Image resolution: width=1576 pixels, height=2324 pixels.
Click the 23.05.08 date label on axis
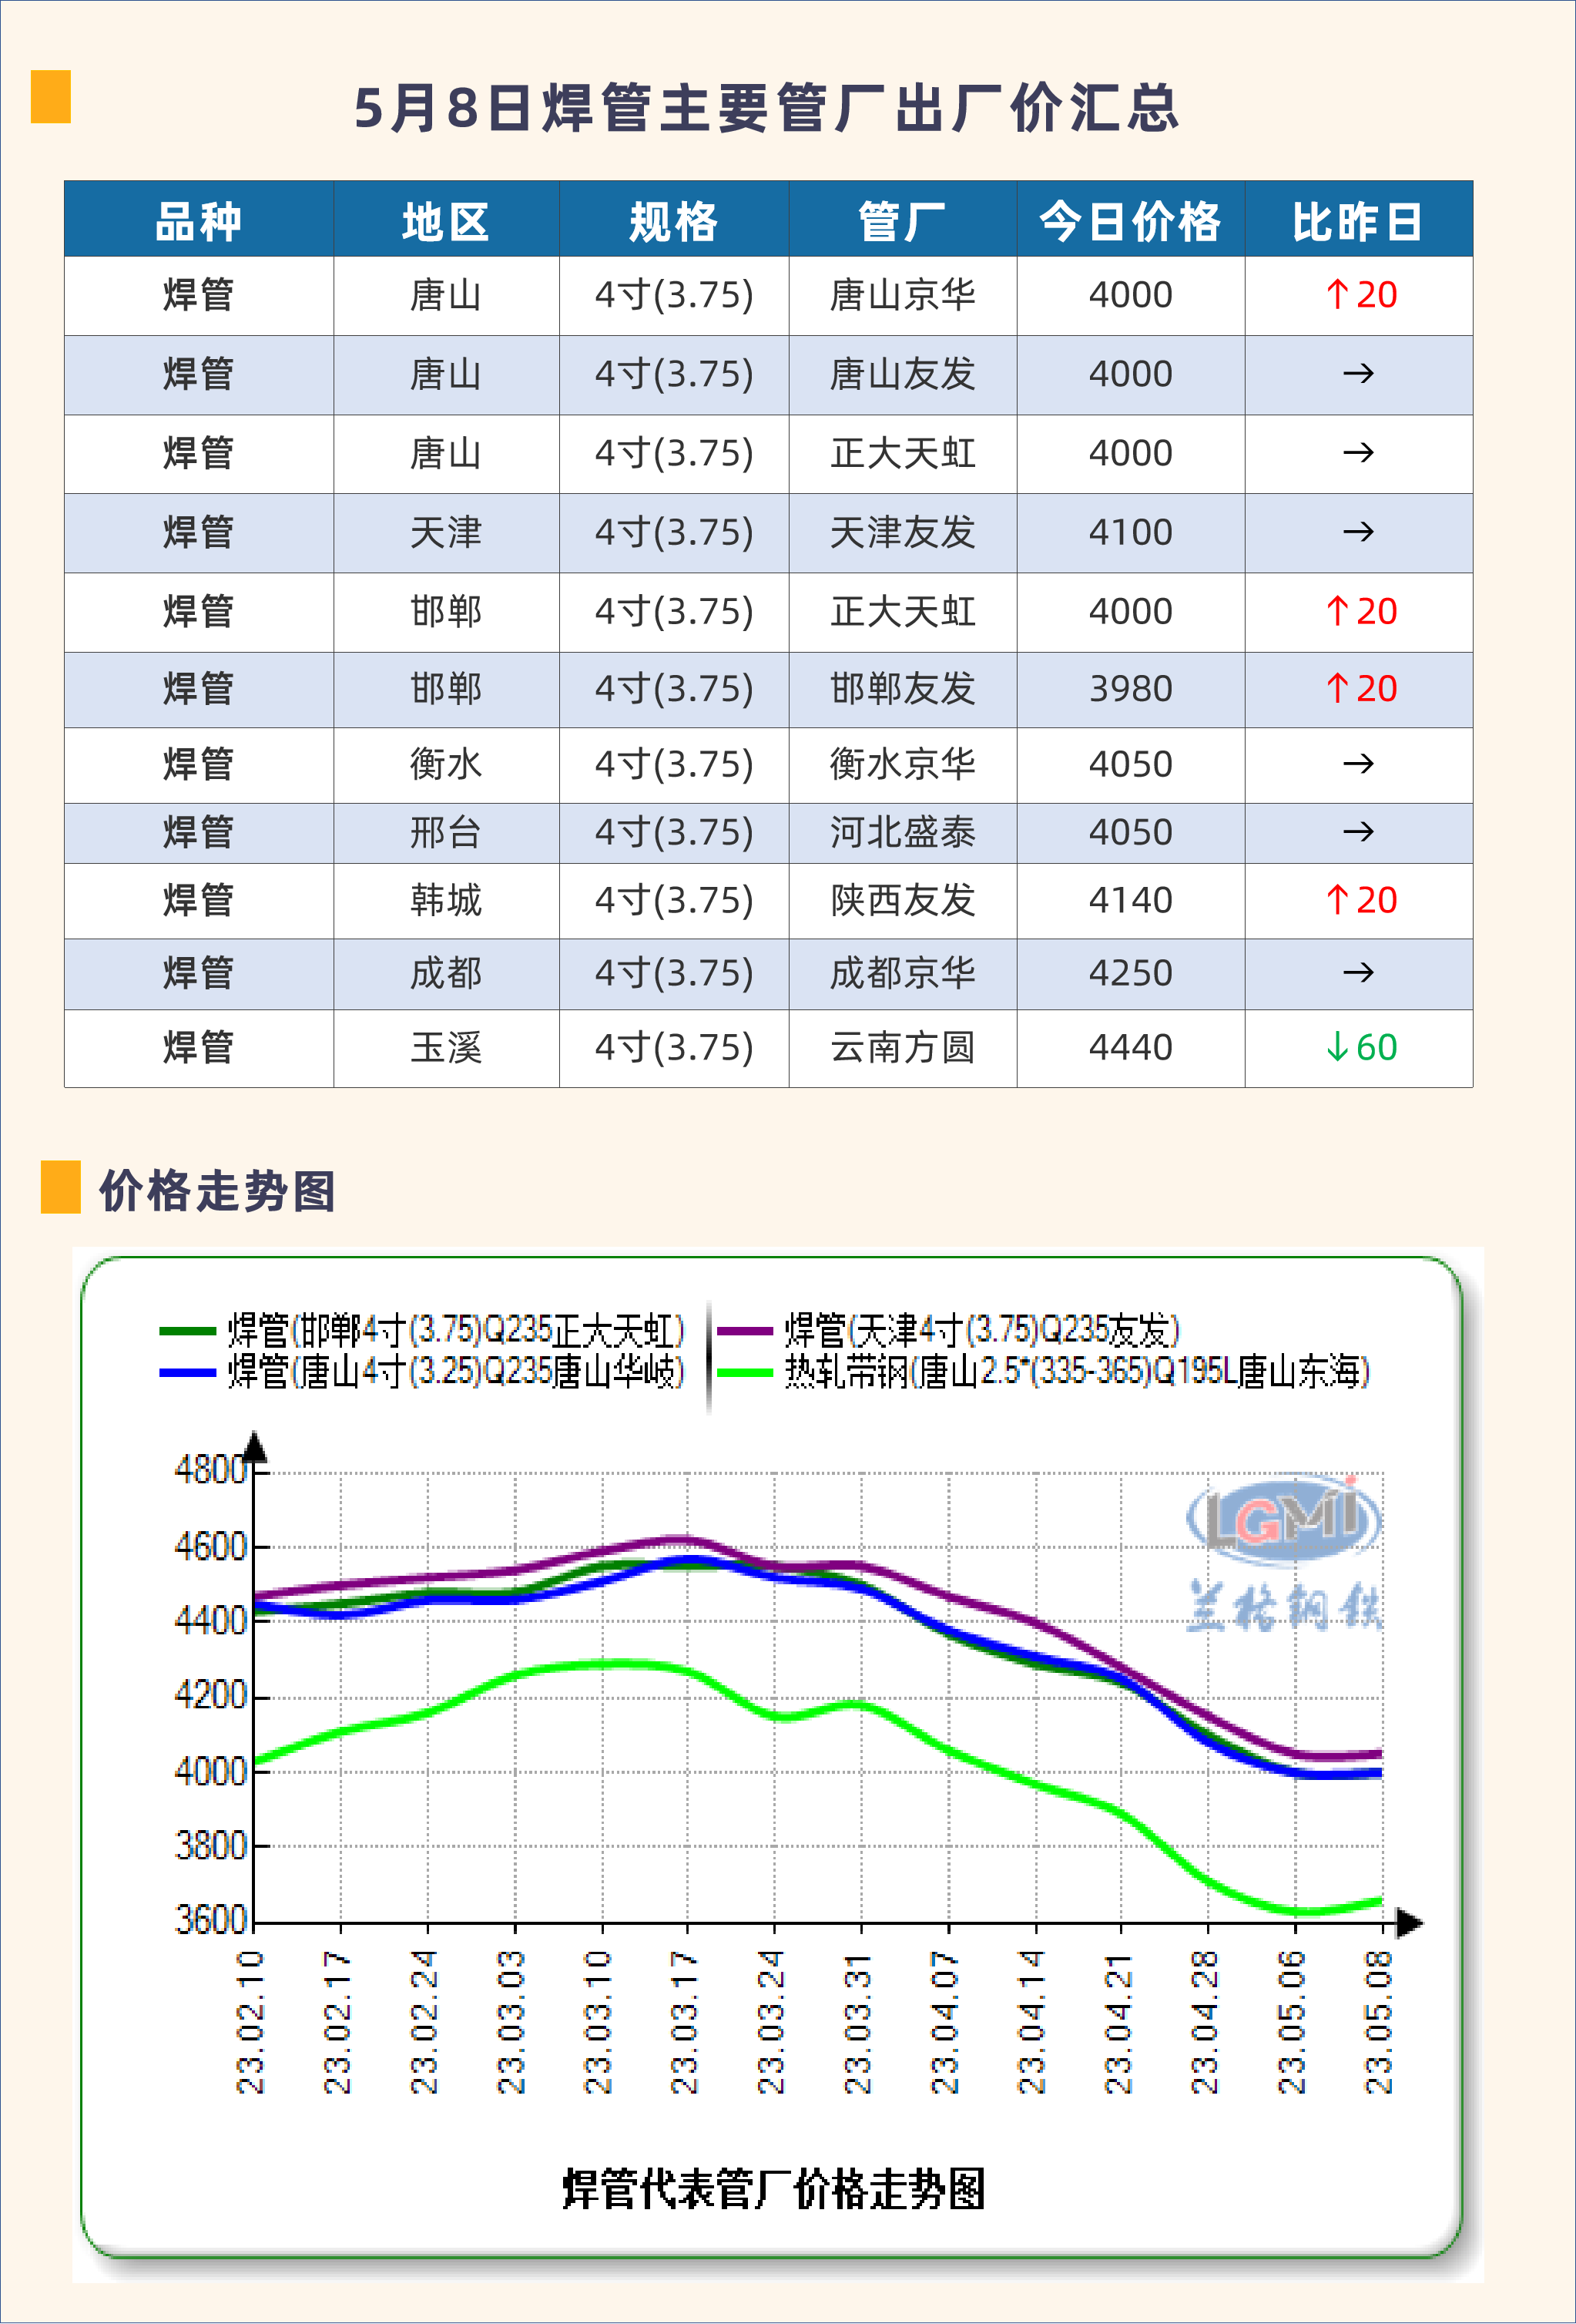click(x=1379, y=2022)
